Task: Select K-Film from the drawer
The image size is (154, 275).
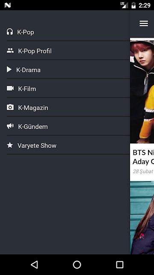Action: [68, 89]
